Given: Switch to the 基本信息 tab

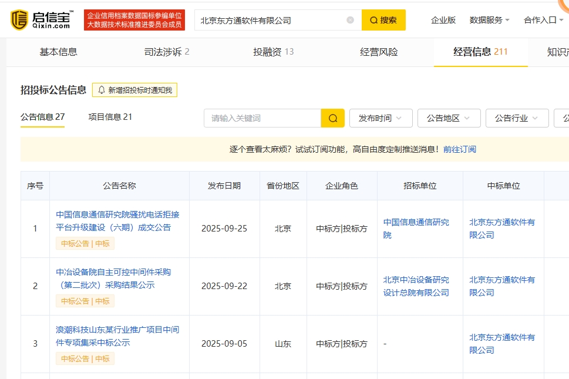Looking at the screenshot, I should 58,52.
